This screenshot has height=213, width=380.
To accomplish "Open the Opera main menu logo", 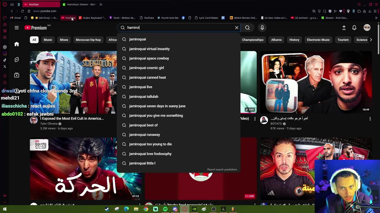I will [x=4, y=4].
